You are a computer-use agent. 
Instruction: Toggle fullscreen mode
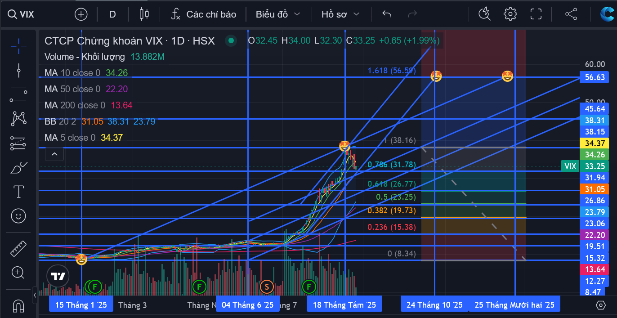536,14
